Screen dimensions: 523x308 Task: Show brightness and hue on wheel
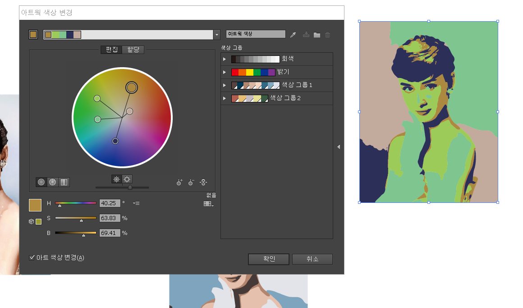click(127, 179)
